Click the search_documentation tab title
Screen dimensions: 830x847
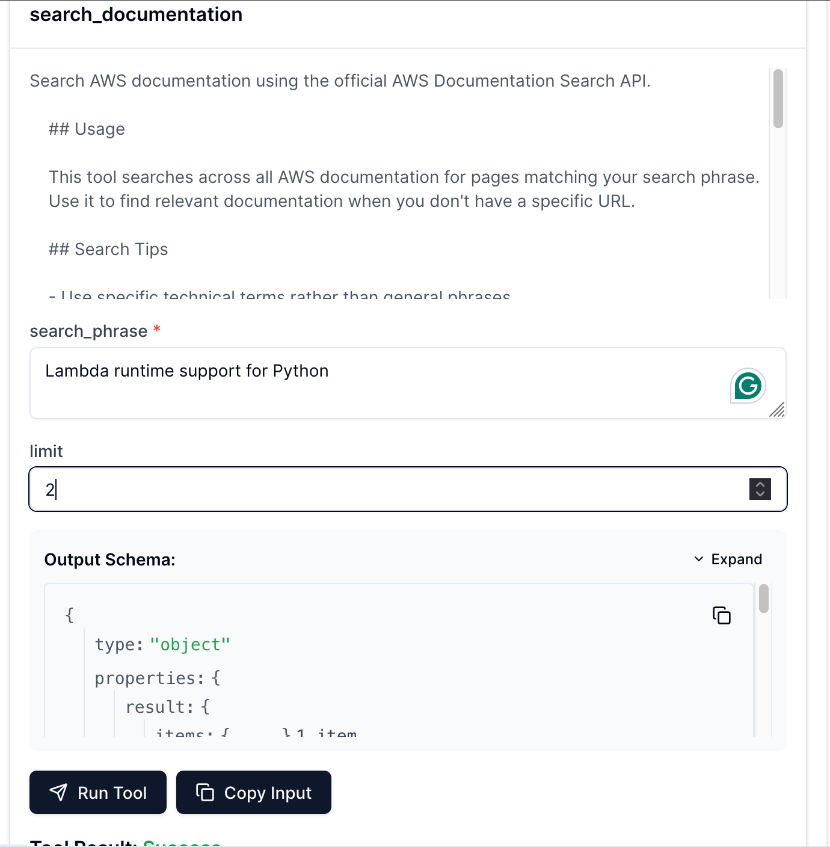click(x=136, y=14)
